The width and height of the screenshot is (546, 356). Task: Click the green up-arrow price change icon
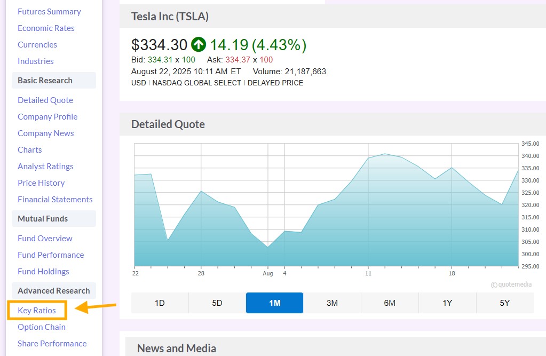pyautogui.click(x=199, y=45)
